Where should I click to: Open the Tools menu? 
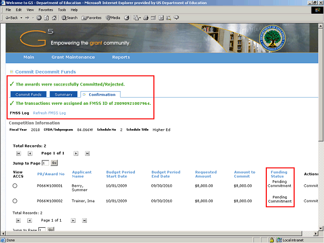[62, 10]
